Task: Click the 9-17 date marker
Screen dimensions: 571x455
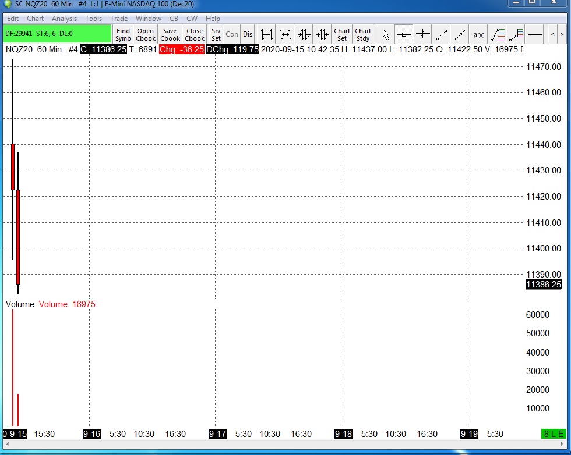Action: [217, 434]
